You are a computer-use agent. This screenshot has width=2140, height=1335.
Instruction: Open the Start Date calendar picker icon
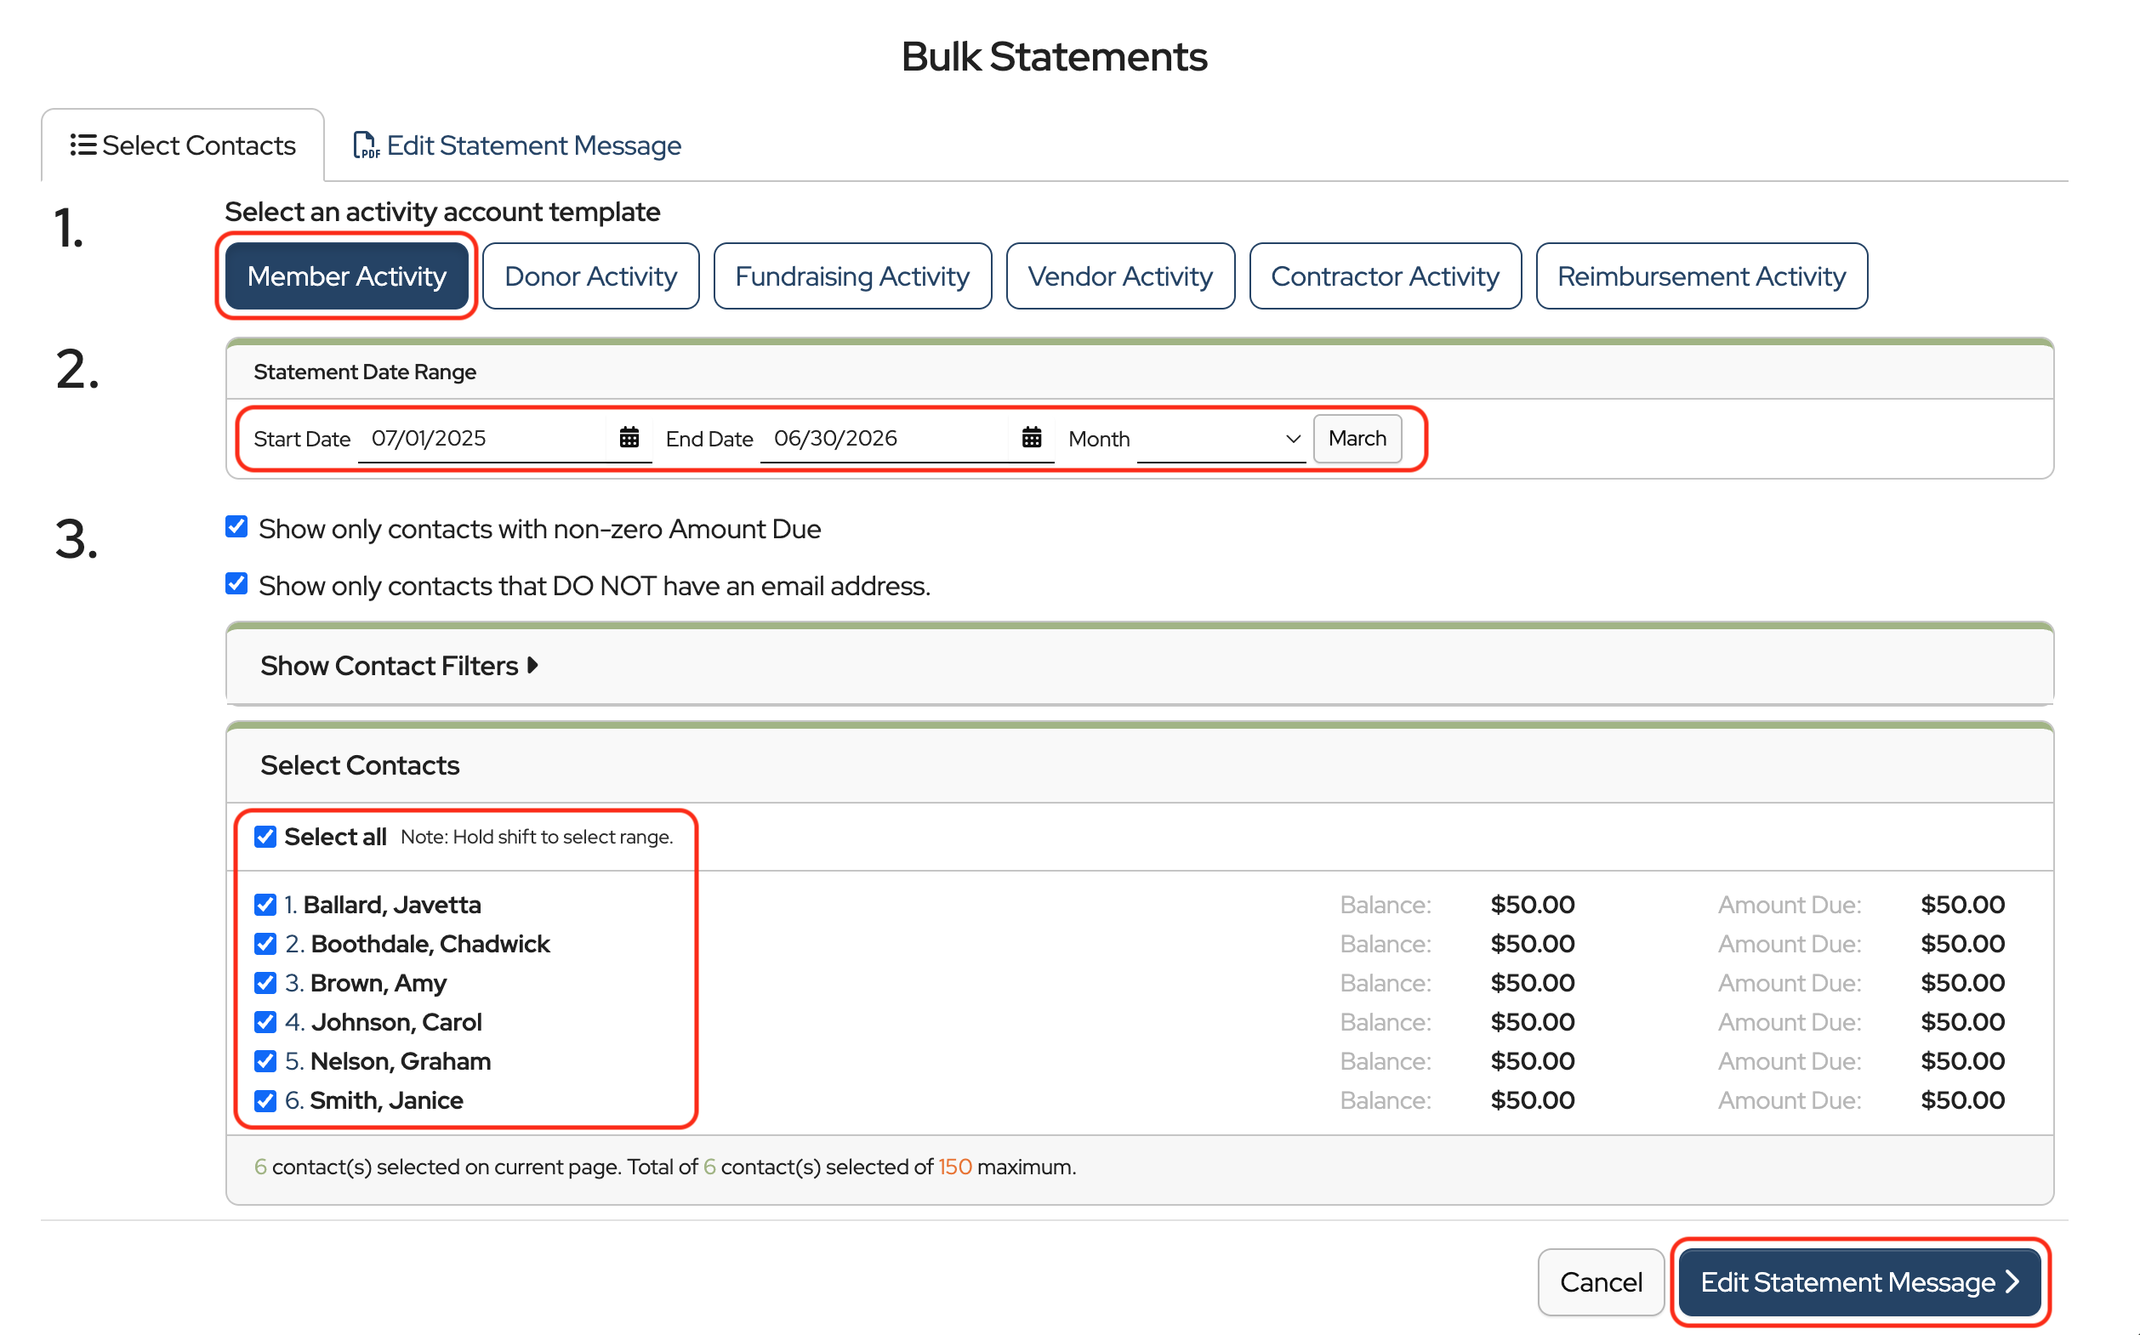tap(629, 438)
